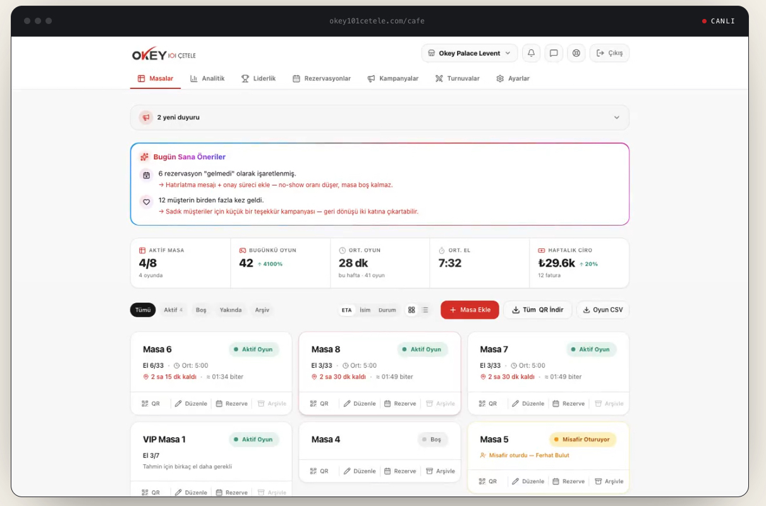Open the Turnuvalar tab
Viewport: 766px width, 506px height.
pos(458,78)
